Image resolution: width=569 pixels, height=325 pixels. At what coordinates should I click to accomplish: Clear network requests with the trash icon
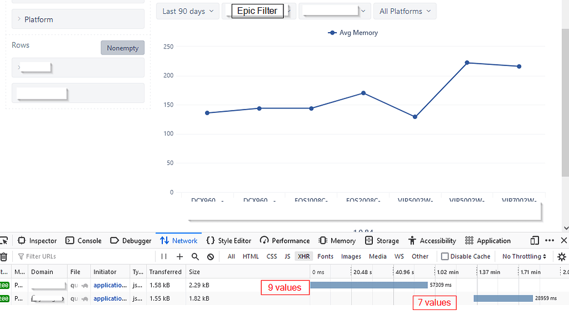tap(5, 256)
